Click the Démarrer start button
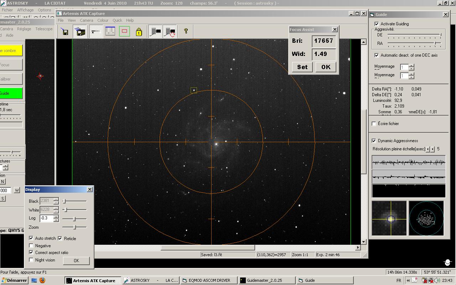Viewport: 456px width, 285px height. [x=14, y=280]
